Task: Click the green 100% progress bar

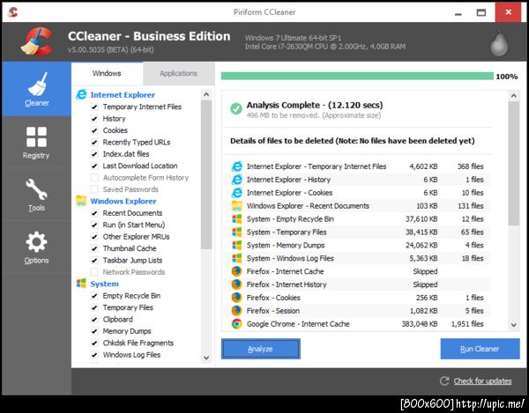Action: point(357,76)
